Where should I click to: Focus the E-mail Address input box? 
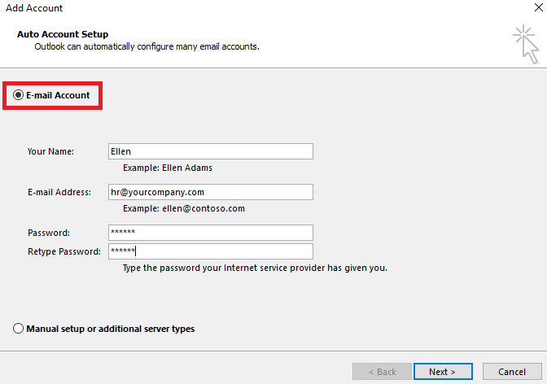pyautogui.click(x=210, y=192)
